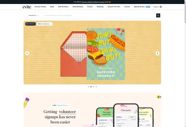Select the first carousel dot
This screenshot has height=127, width=186.
point(88,87)
